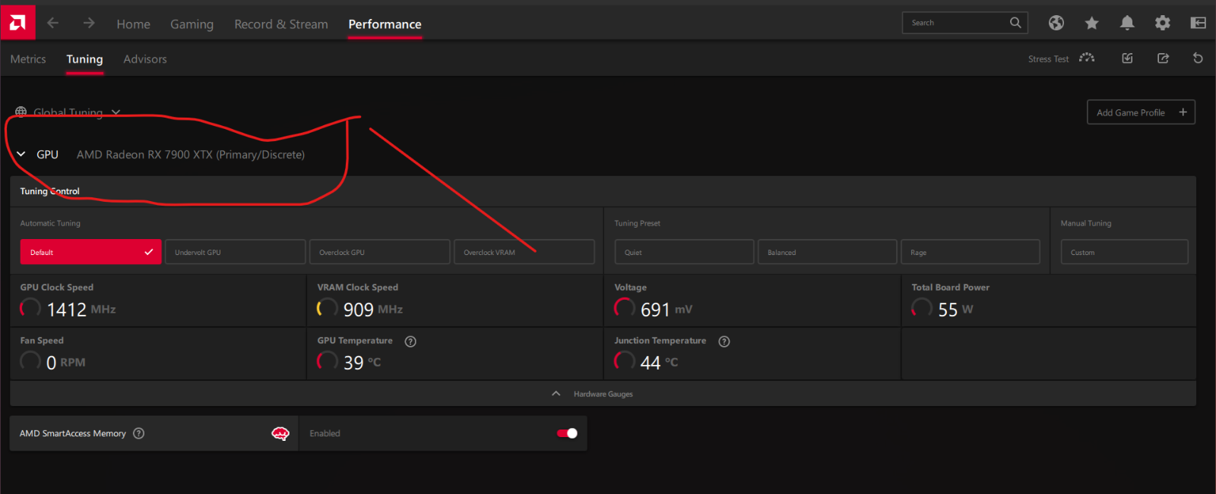
Task: Open the web browser globe icon
Action: pyautogui.click(x=1056, y=23)
